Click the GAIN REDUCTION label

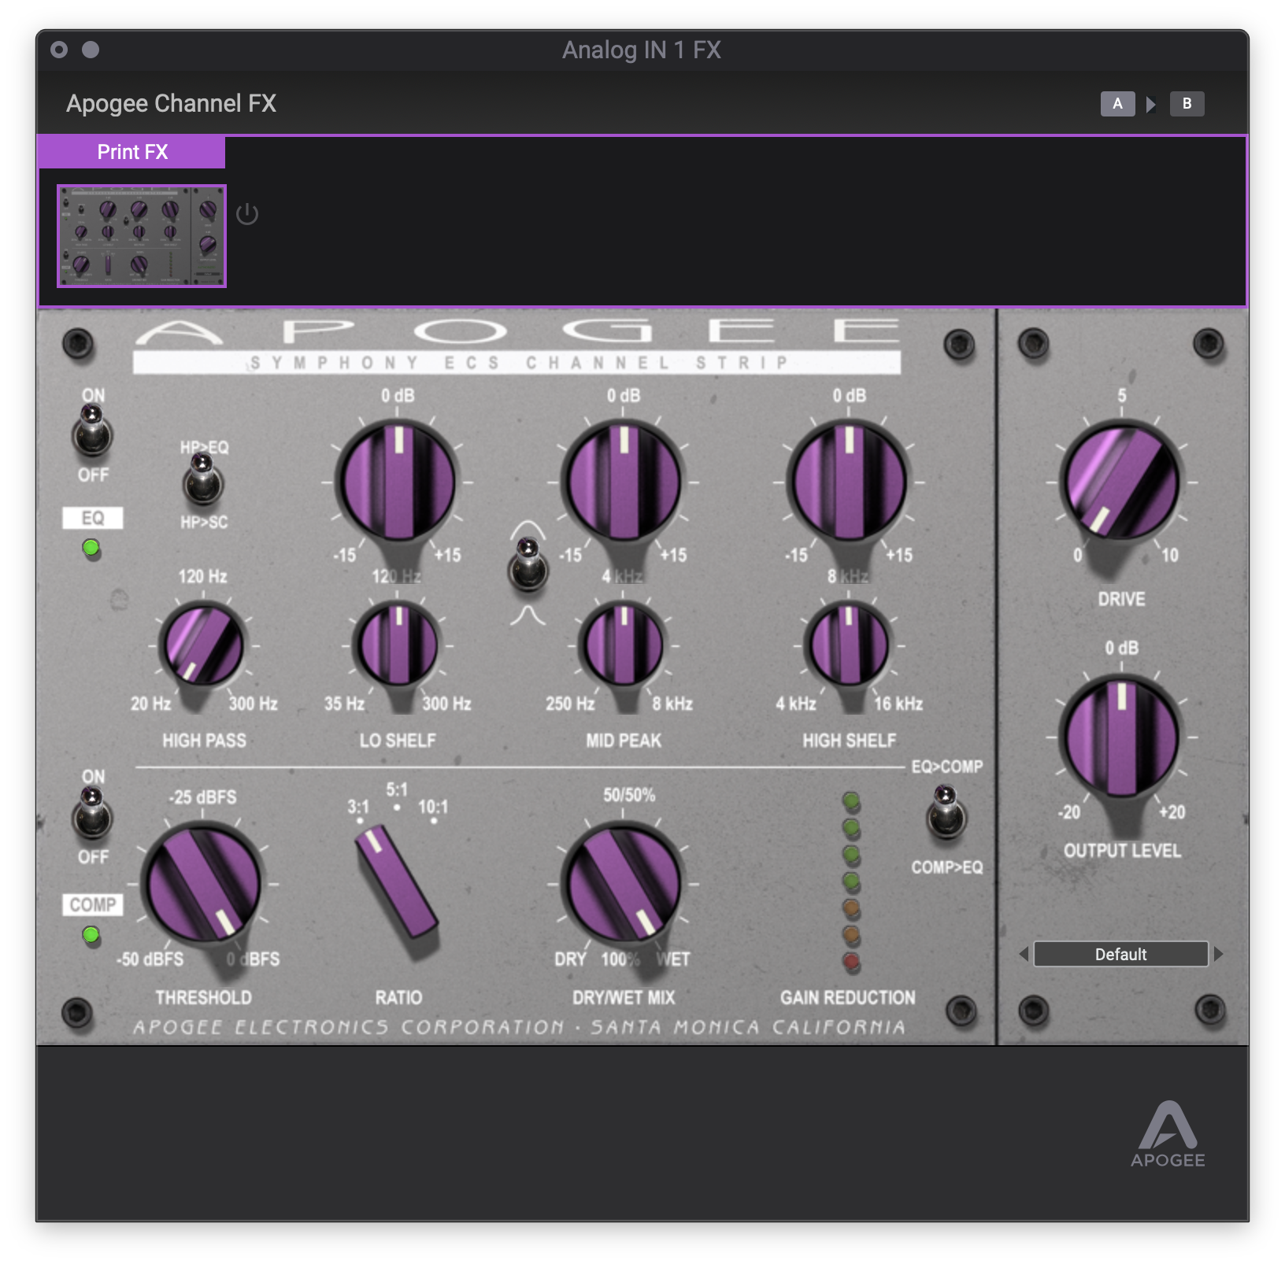848,997
